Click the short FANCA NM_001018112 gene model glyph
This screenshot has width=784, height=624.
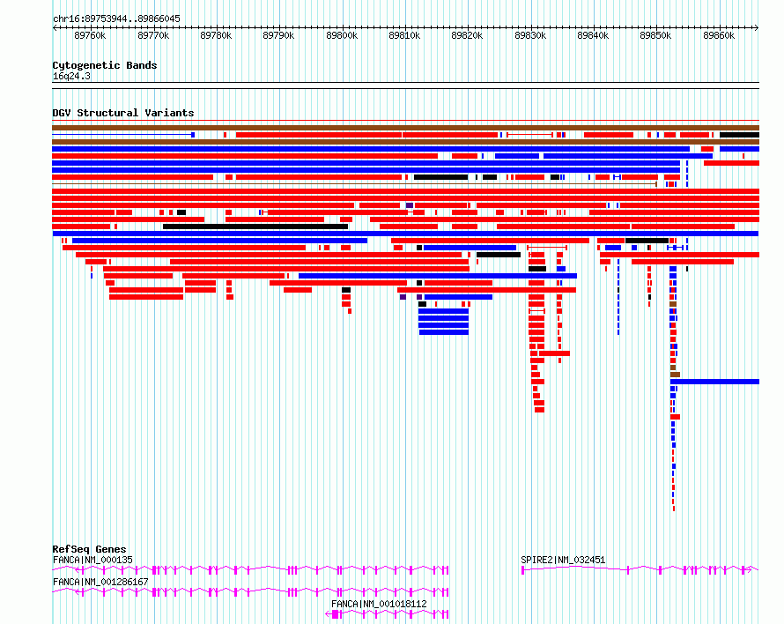[387, 613]
